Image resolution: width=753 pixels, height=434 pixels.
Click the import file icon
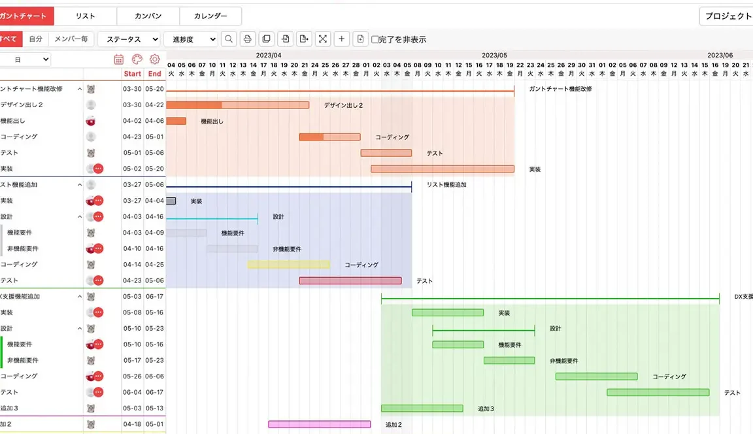click(x=285, y=39)
